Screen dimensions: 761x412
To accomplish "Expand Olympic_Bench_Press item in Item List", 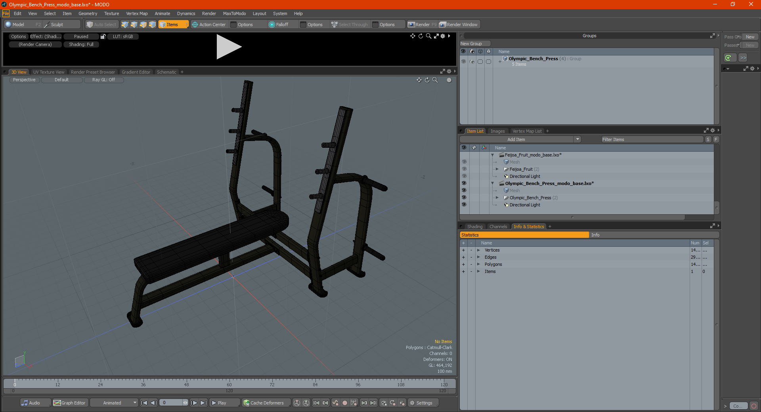I will point(497,198).
